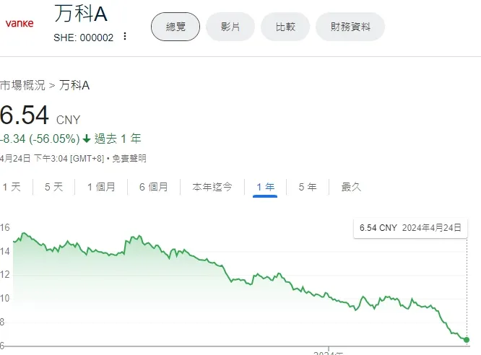Switch the chart to 5天
481x355 pixels.
coord(54,187)
